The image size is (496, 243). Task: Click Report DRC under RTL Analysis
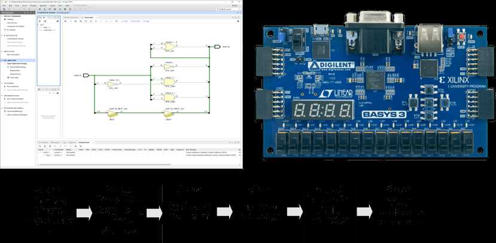click(x=15, y=71)
